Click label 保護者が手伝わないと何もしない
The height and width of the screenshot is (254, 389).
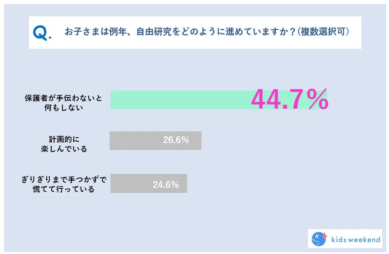[63, 103]
